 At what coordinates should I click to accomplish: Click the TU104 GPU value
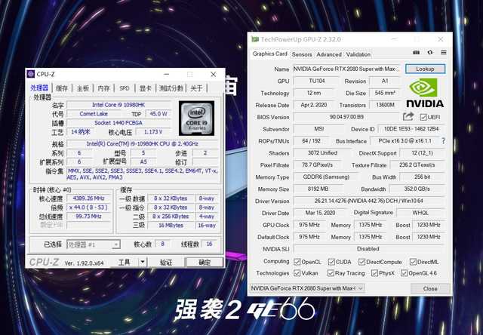[x=317, y=81]
